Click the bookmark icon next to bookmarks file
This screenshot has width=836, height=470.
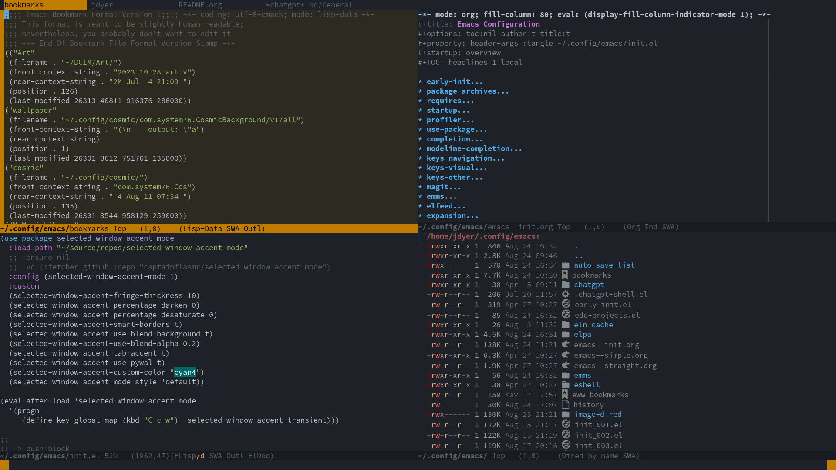coord(565,275)
